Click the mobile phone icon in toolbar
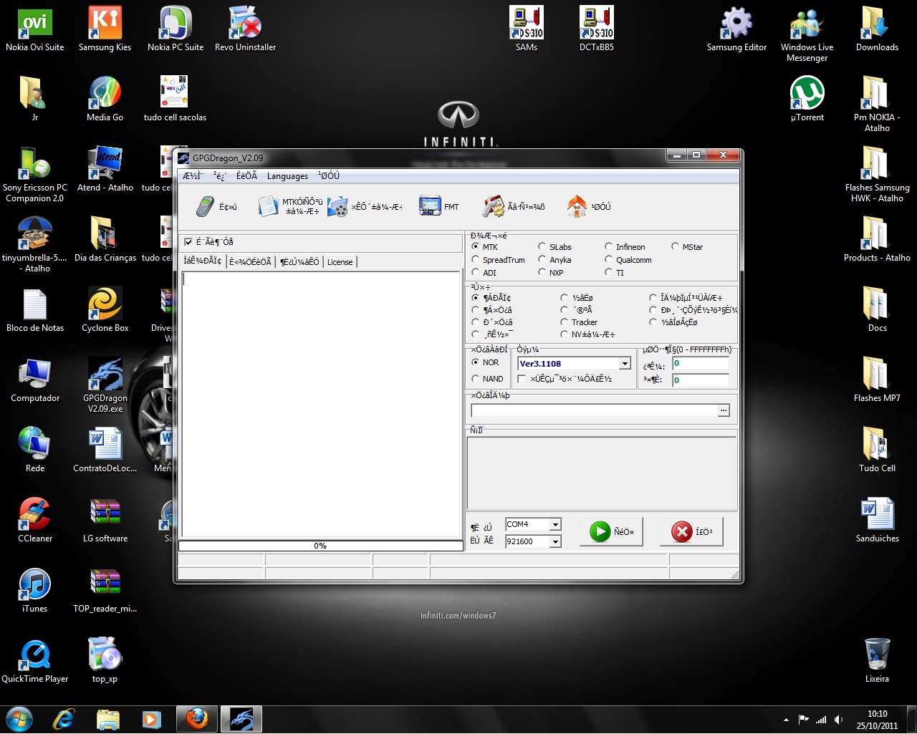The width and height of the screenshot is (917, 734). pyautogui.click(x=206, y=206)
